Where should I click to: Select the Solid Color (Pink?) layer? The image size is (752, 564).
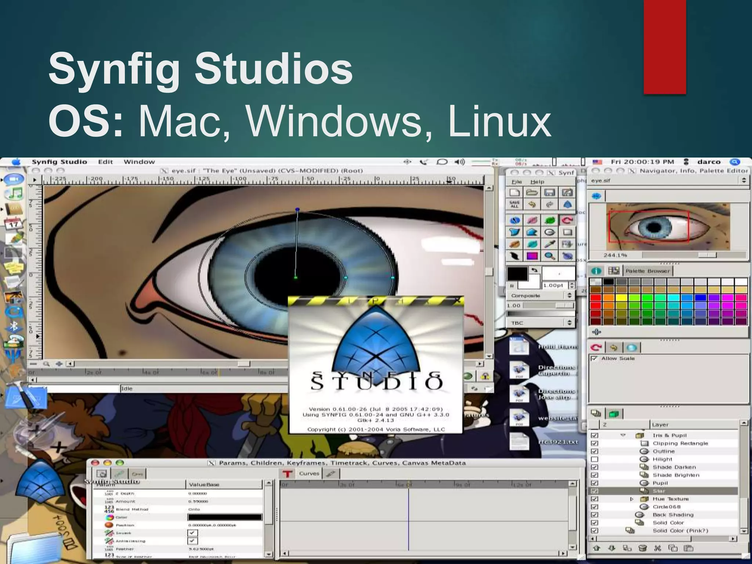tap(664, 531)
